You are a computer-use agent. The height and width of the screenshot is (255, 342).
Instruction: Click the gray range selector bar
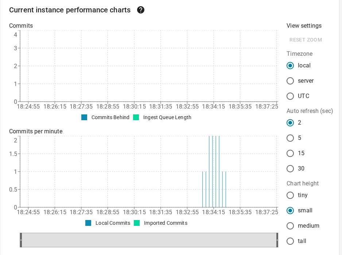coord(149,240)
